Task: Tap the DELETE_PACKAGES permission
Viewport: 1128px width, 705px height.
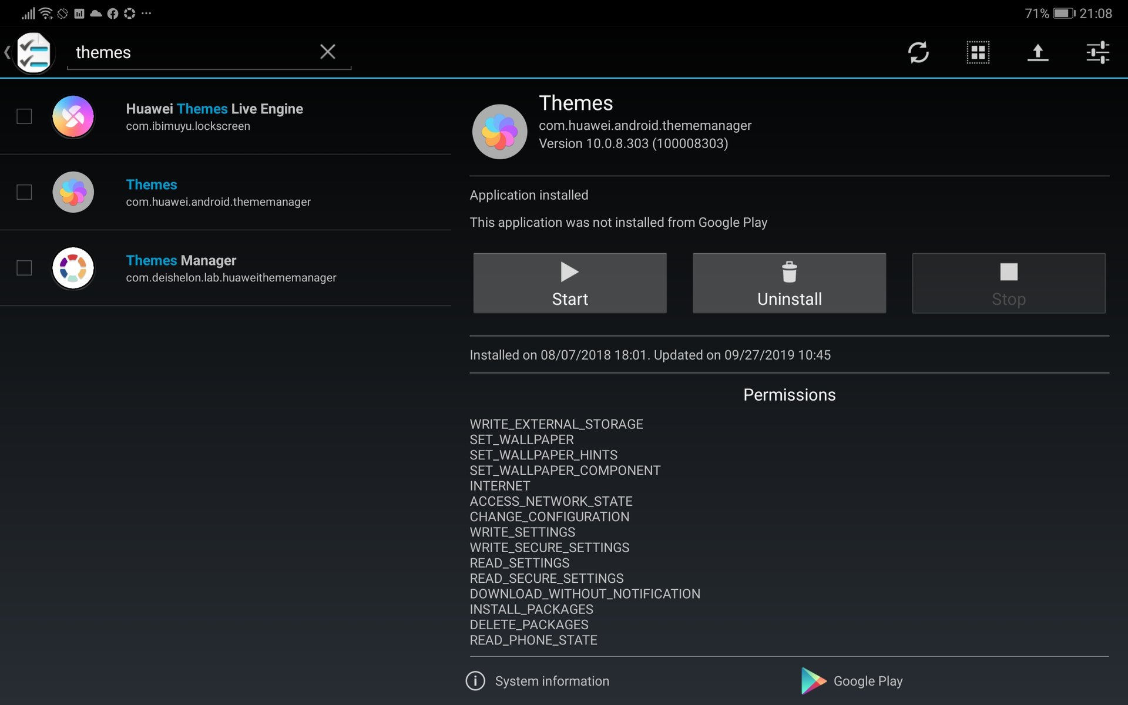Action: click(529, 625)
